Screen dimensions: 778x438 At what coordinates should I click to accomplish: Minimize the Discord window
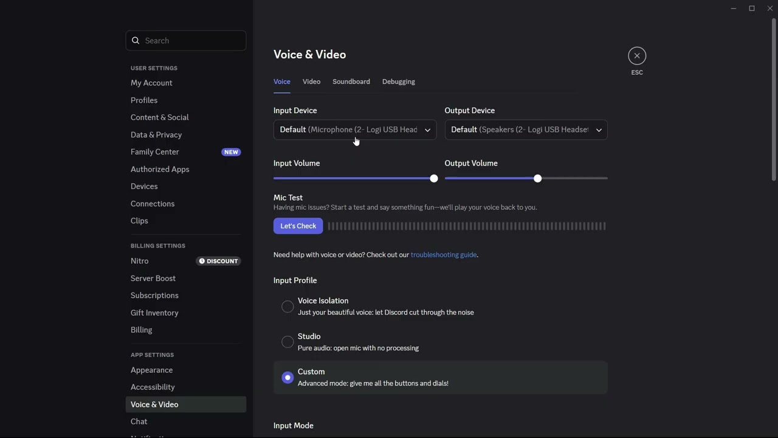coord(734,9)
